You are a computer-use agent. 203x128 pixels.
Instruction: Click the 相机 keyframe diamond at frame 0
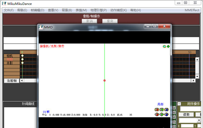coord(22,56)
